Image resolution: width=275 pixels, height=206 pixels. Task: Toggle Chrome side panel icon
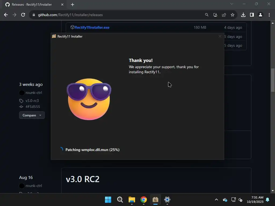[x=252, y=15]
